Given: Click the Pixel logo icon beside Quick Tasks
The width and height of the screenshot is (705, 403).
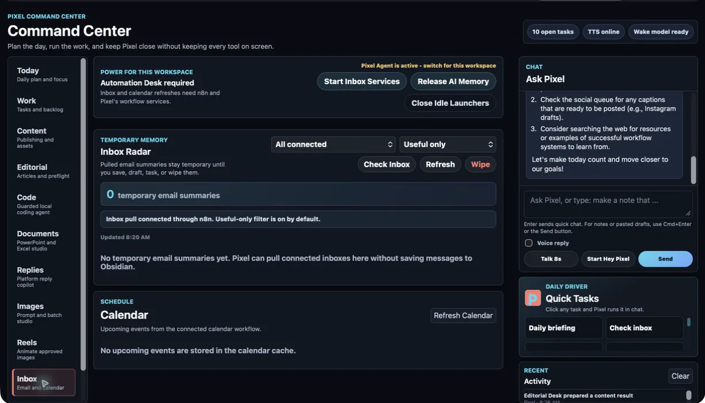Looking at the screenshot, I should pyautogui.click(x=533, y=298).
